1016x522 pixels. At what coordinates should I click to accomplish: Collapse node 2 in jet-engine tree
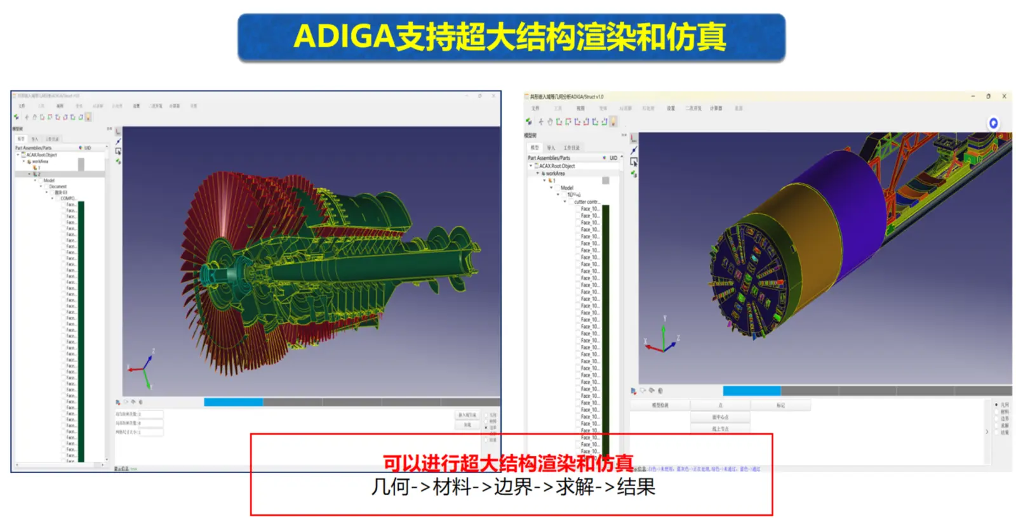[x=29, y=174]
